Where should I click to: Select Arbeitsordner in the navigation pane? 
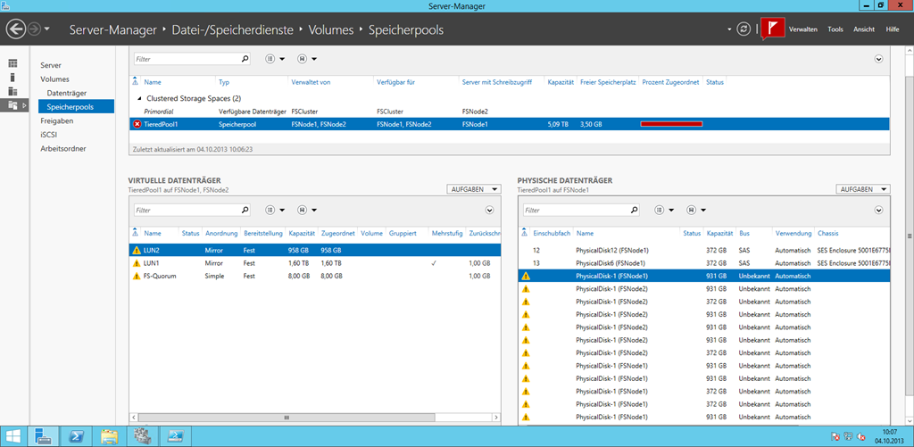[63, 149]
